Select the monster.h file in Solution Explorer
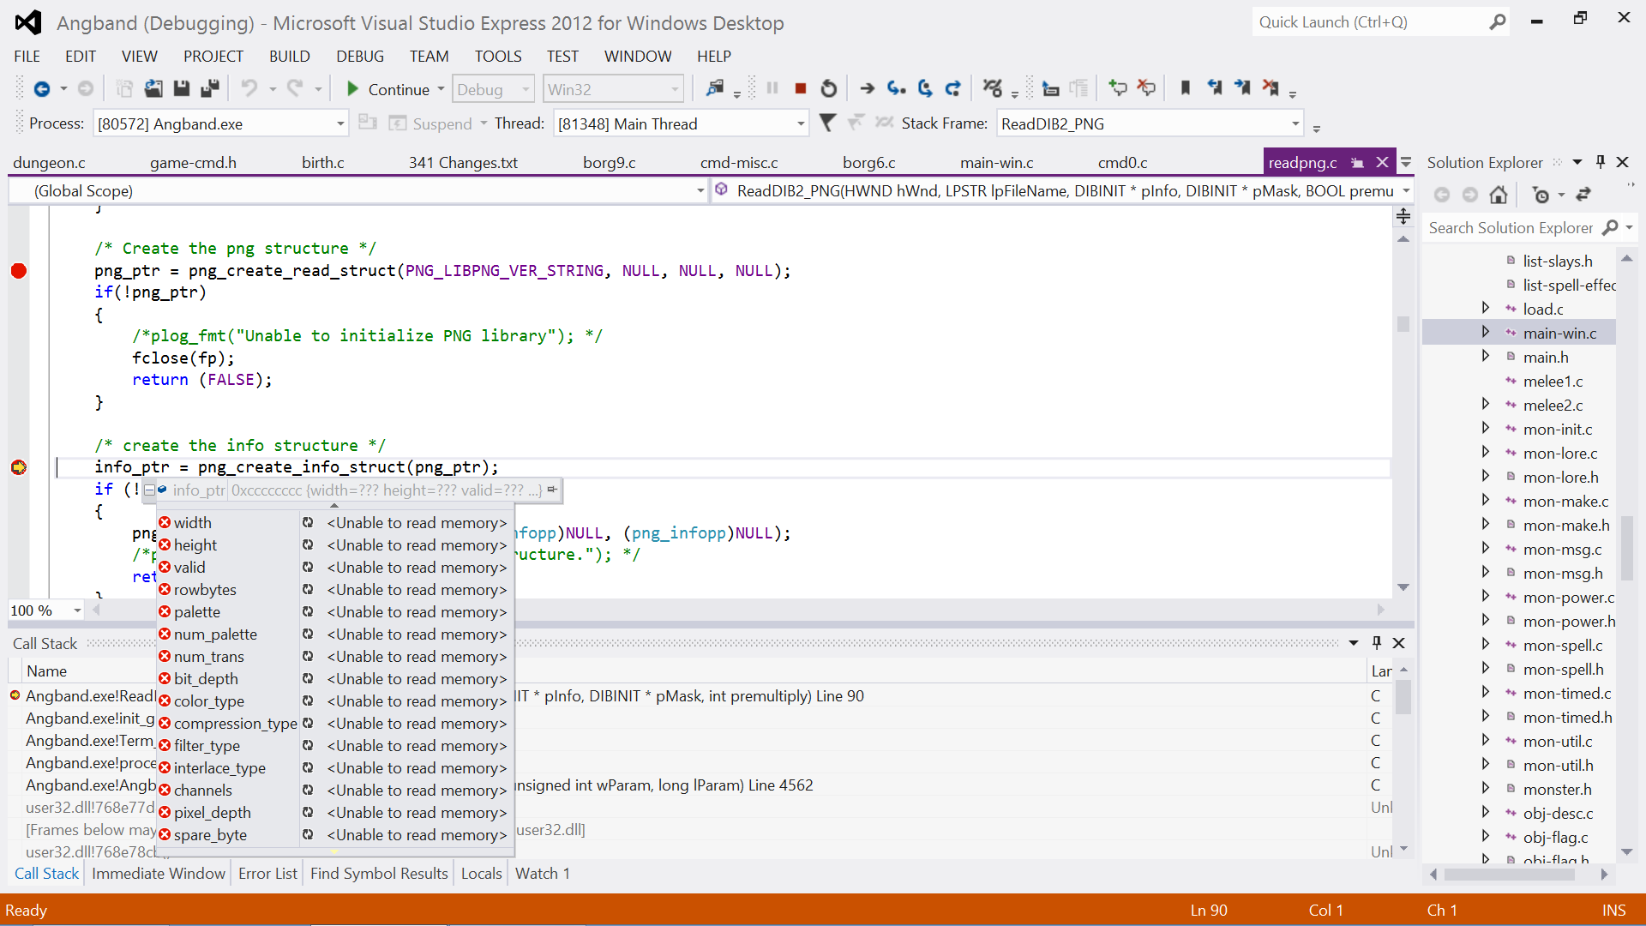This screenshot has width=1646, height=926. point(1556,790)
